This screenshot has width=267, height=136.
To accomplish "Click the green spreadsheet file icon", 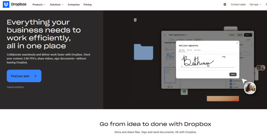I will [x=184, y=91].
